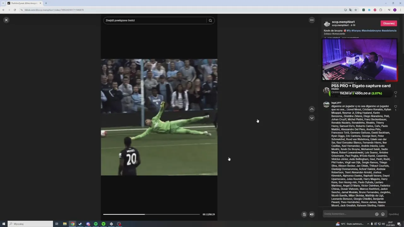Image resolution: width=404 pixels, height=227 pixels.
Task: Close the TikTok video viewer with X
Action: coord(6,20)
